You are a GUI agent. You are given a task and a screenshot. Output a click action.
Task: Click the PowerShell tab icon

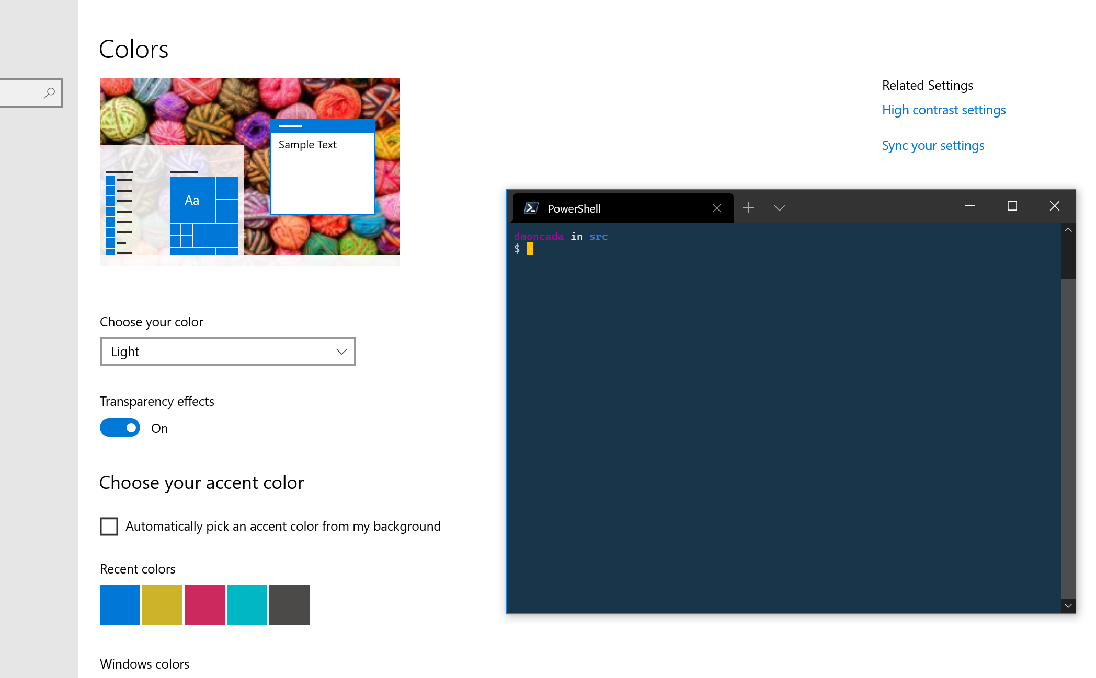531,208
